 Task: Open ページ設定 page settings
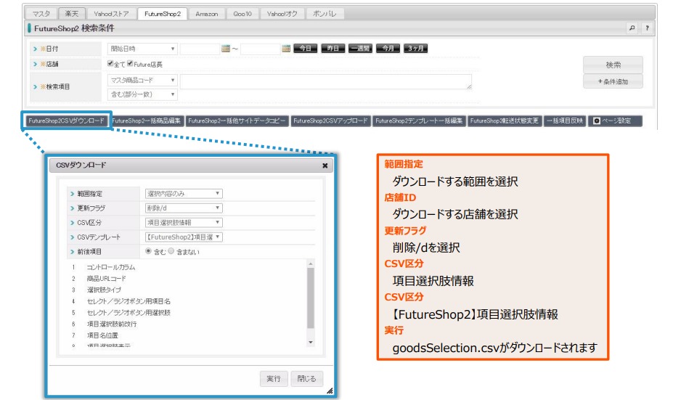point(615,121)
